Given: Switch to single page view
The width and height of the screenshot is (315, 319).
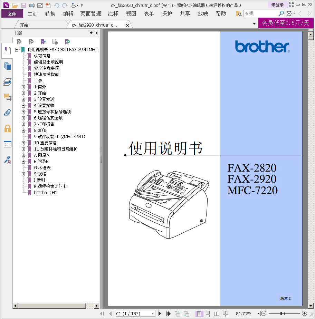Looking at the screenshot, I should 199,314.
